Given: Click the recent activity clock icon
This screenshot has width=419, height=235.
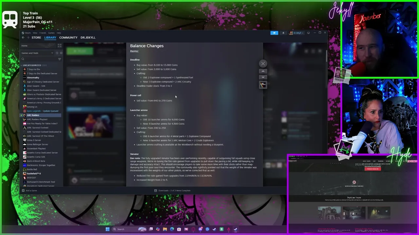Looking at the screenshot, I should pos(57,53).
